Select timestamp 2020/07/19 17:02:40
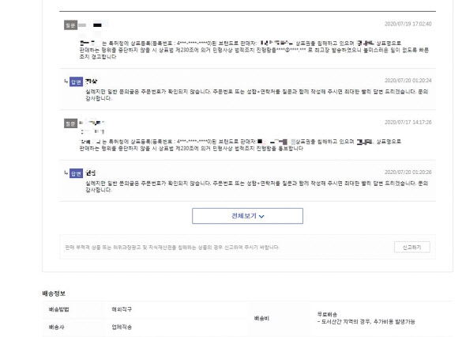 point(408,24)
